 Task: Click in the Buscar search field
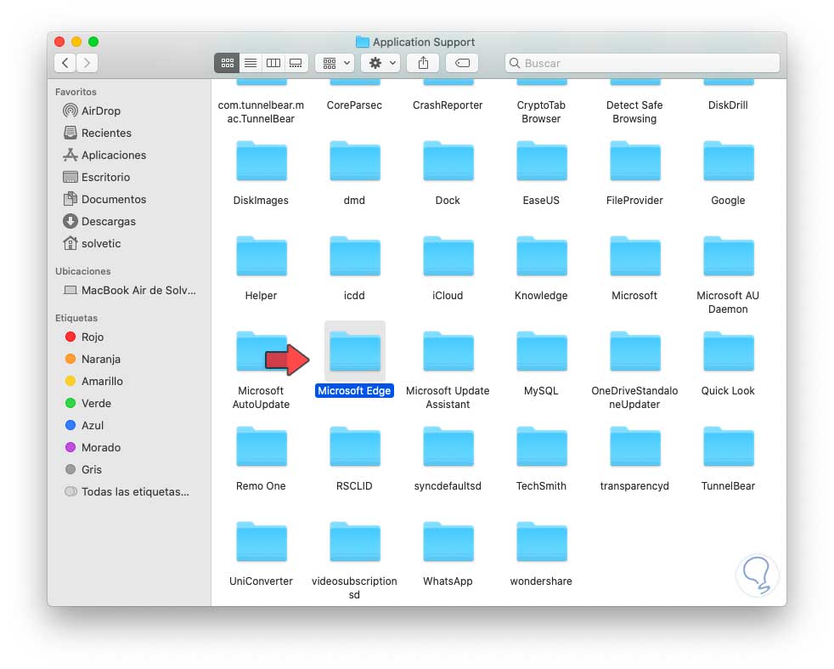[x=642, y=63]
